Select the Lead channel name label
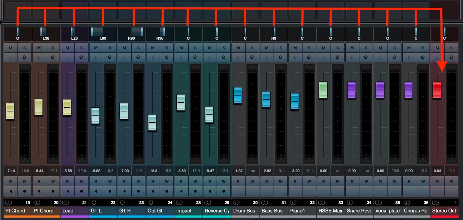This screenshot has height=220, width=463. [x=74, y=211]
